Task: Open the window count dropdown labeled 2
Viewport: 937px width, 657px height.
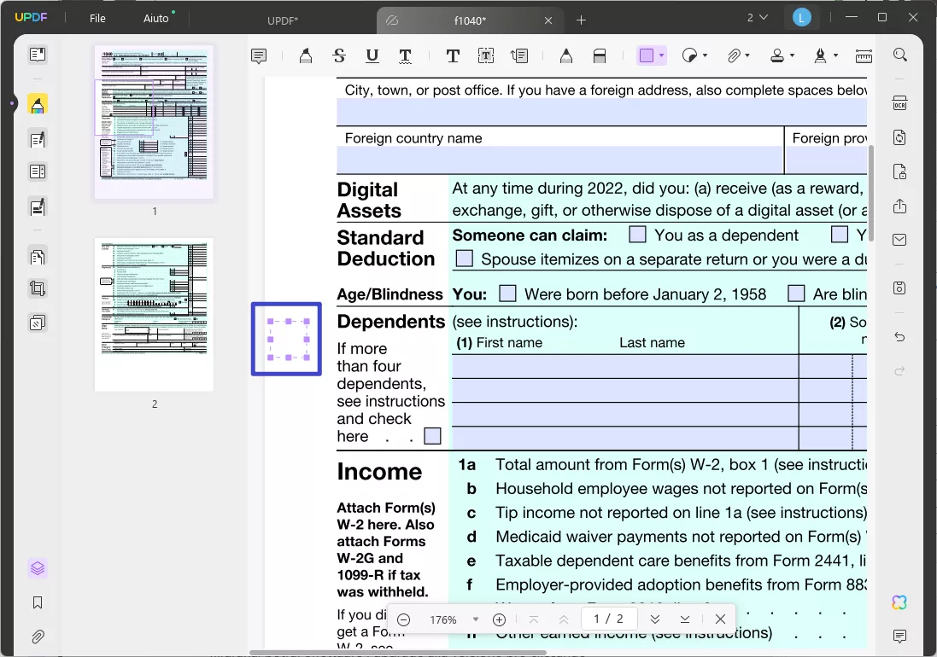Action: pyautogui.click(x=757, y=17)
